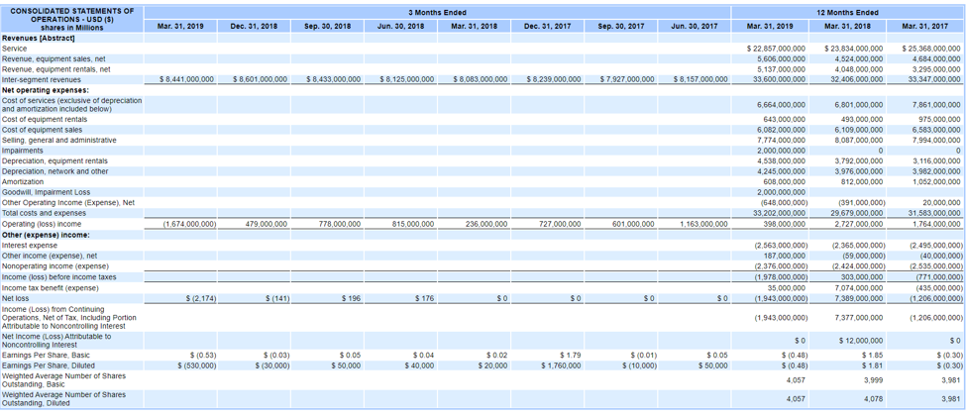Select the '33,202,000,000' total costs cell
The width and height of the screenshot is (966, 417).
779,213
